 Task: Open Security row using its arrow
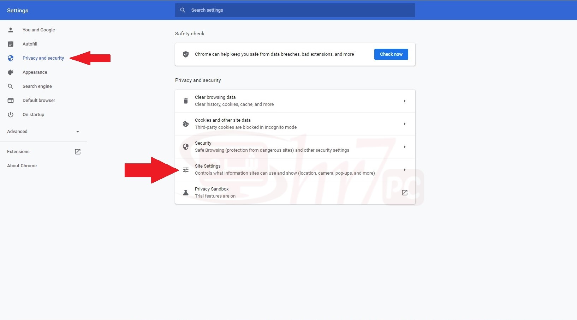click(405, 147)
